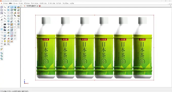Click the open box with blue gem icon
This screenshot has width=172, height=92.
click(x=18, y=7)
